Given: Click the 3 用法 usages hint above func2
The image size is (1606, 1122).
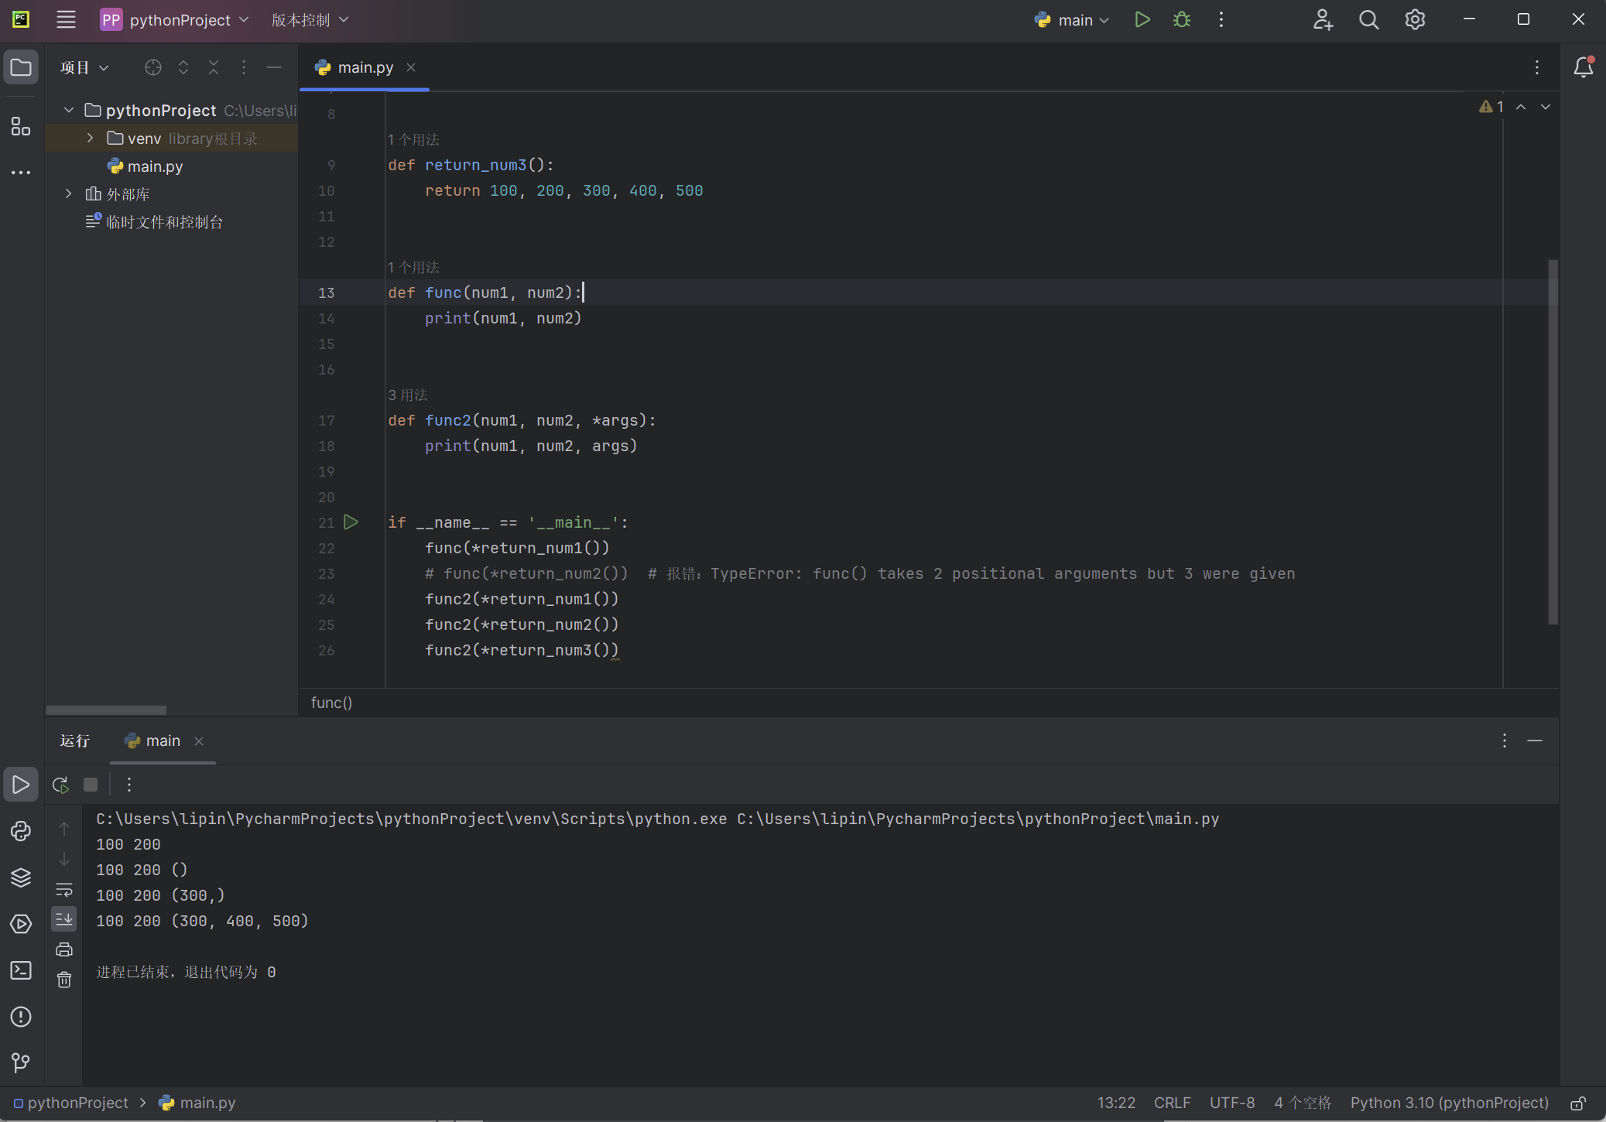Looking at the screenshot, I should click(408, 395).
